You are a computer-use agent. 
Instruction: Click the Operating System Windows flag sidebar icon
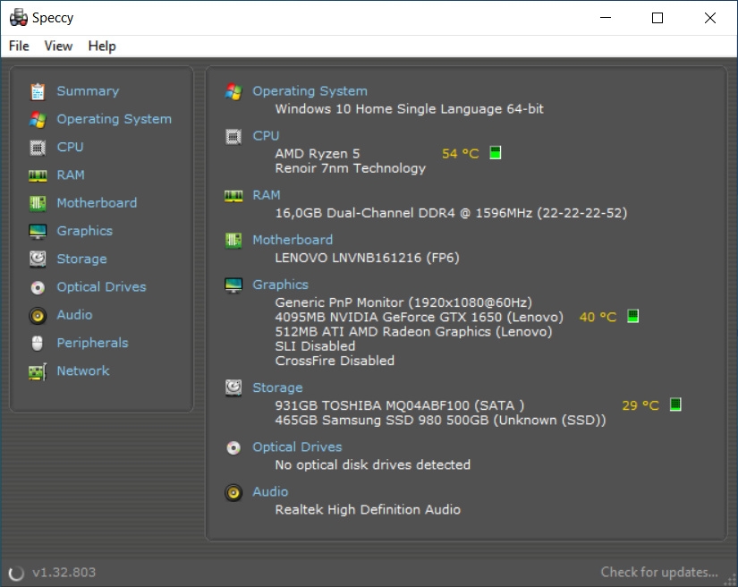pyautogui.click(x=38, y=120)
